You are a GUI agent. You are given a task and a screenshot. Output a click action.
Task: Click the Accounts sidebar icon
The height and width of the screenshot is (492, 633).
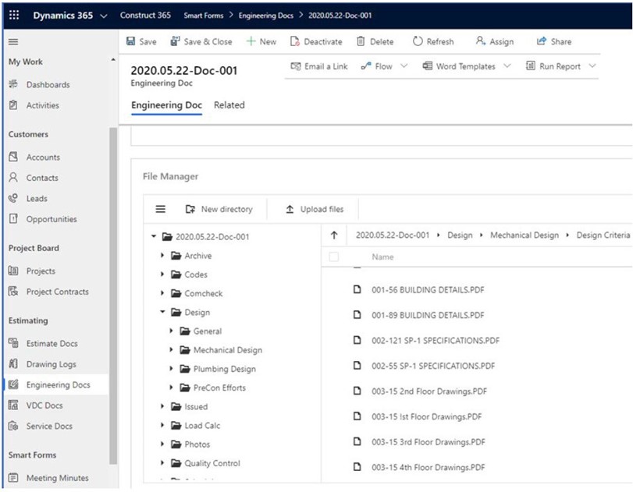click(13, 157)
